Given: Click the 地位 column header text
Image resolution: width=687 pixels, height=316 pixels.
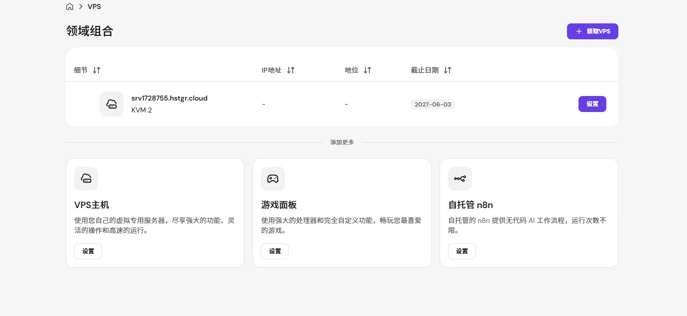Looking at the screenshot, I should (351, 70).
